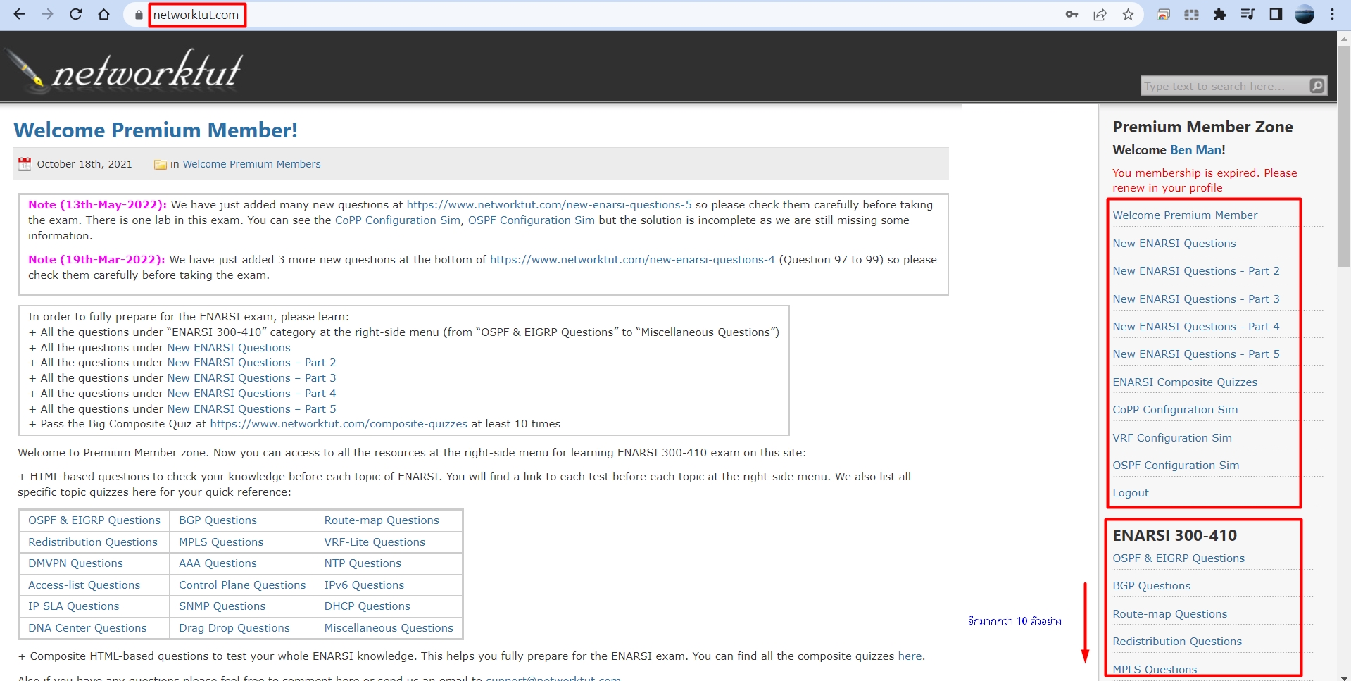Open 'New ENARSI Questions - Part 5' sidebar item
The height and width of the screenshot is (681, 1351).
1196,354
